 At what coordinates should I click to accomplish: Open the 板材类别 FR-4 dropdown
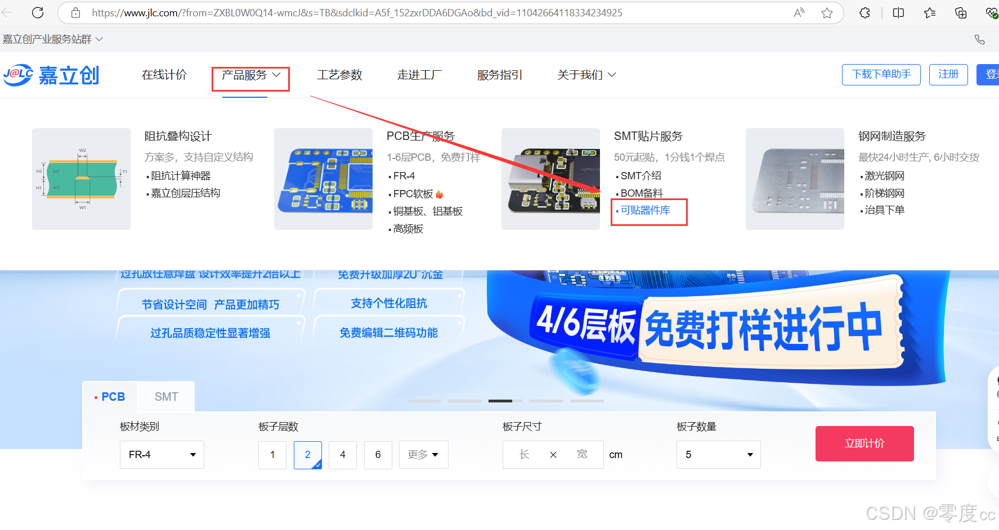pos(162,455)
